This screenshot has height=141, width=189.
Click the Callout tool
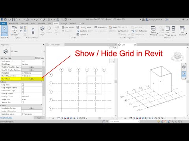pos(57,30)
